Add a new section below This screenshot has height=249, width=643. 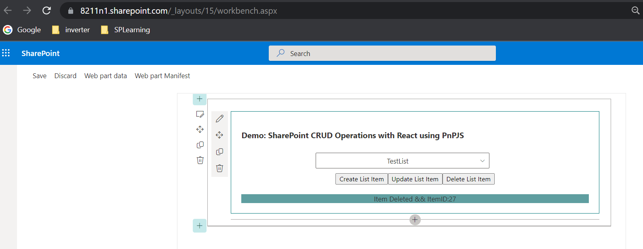pyautogui.click(x=200, y=226)
